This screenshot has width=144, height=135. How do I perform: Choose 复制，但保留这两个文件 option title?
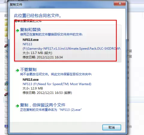click(x=43, y=105)
